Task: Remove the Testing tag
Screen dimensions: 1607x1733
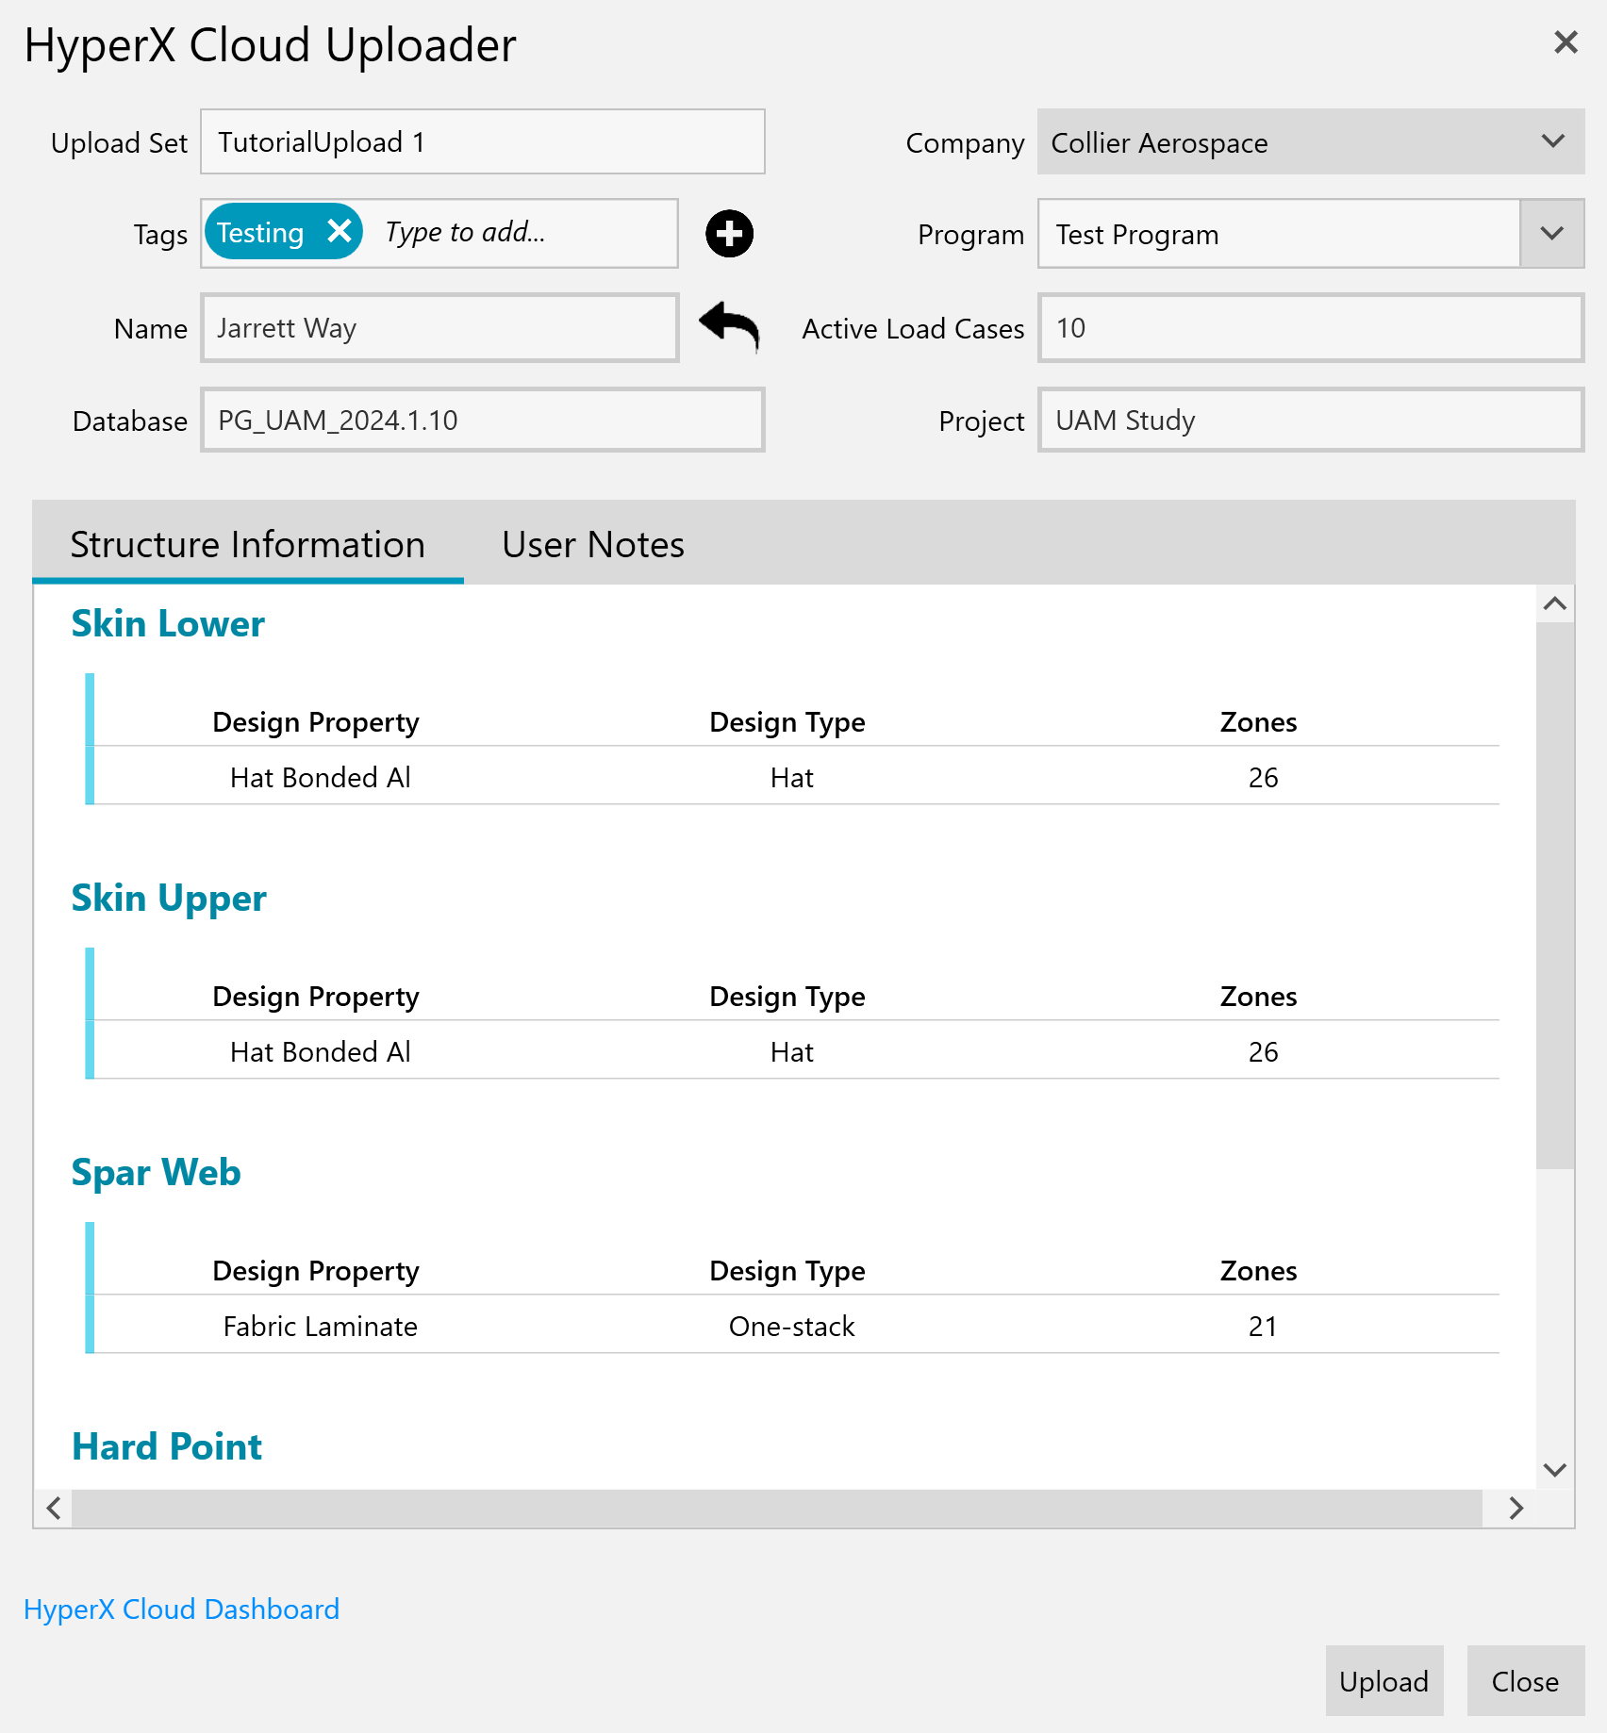Action: (x=339, y=231)
